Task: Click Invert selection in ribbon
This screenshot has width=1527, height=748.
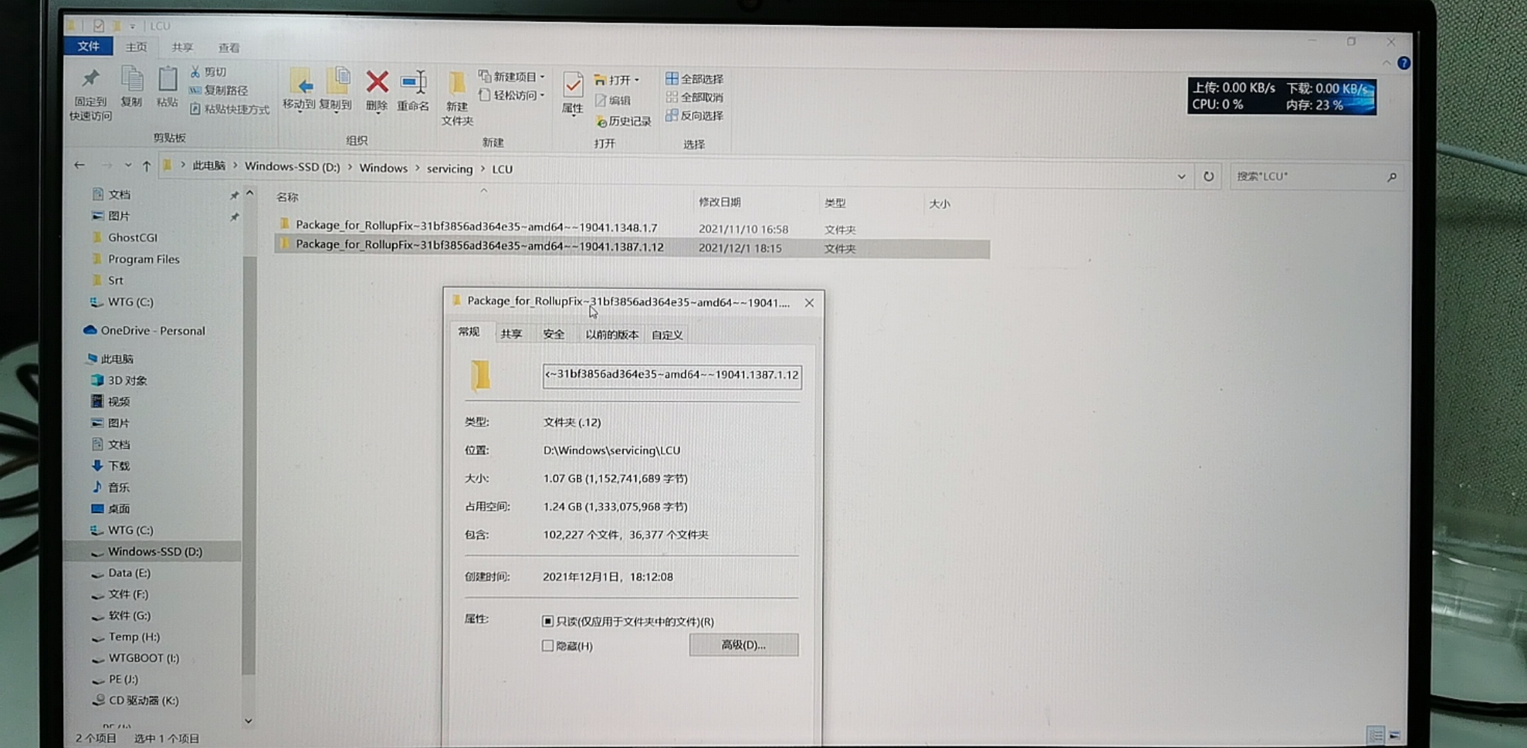Action: pos(694,116)
